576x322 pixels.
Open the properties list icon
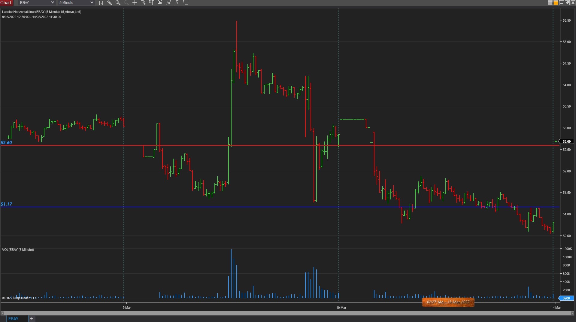[185, 3]
